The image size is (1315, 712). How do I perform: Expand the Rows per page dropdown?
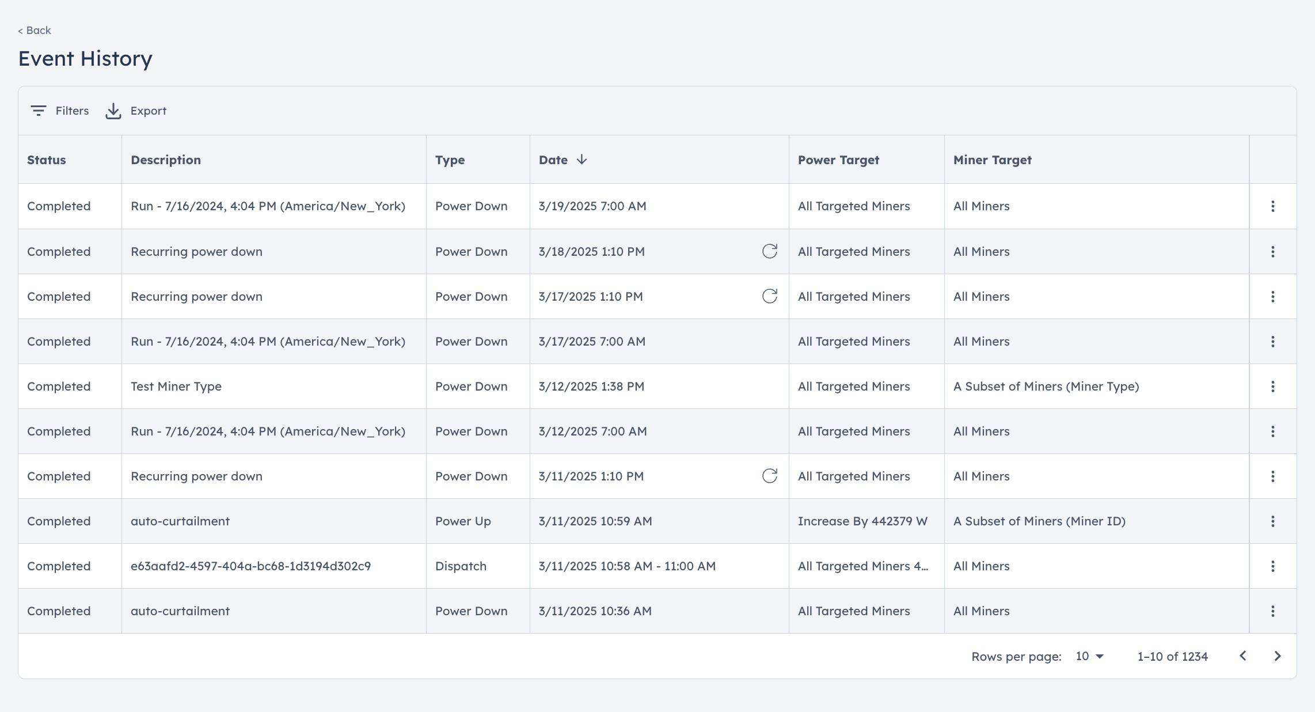tap(1089, 656)
